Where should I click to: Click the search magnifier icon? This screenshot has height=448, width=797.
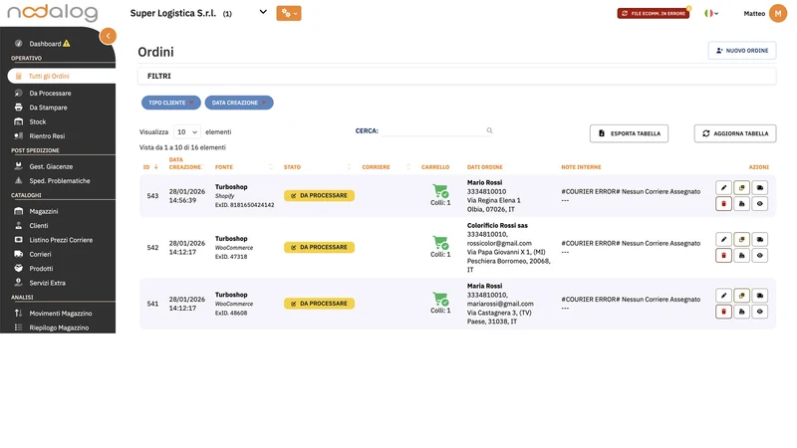pyautogui.click(x=489, y=130)
